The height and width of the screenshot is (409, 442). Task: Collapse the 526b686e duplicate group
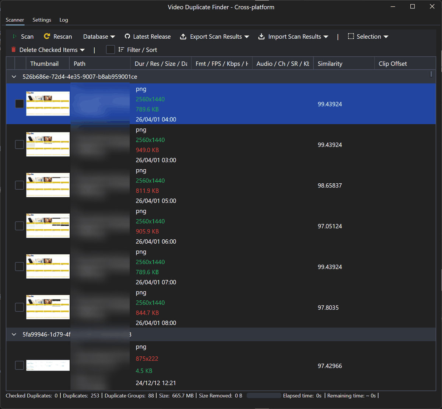14,77
